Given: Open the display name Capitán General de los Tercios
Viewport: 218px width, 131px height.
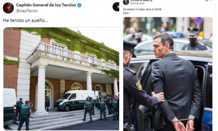Looking at the screenshot, I should pos(46,5).
